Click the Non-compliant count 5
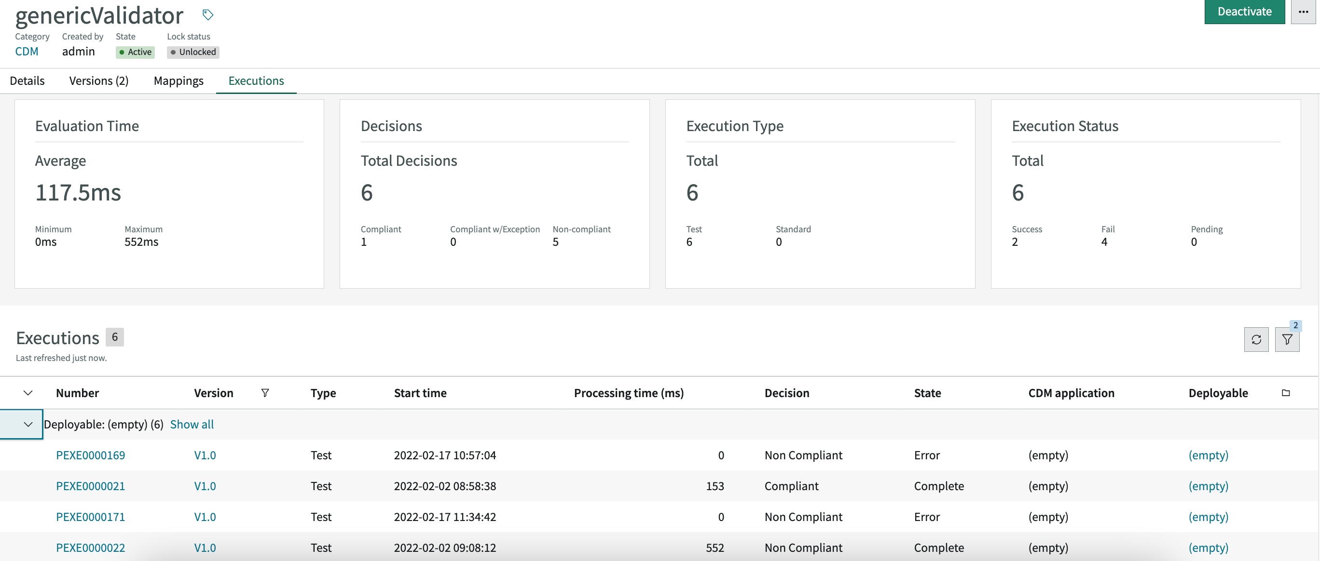The image size is (1320, 561). point(555,241)
